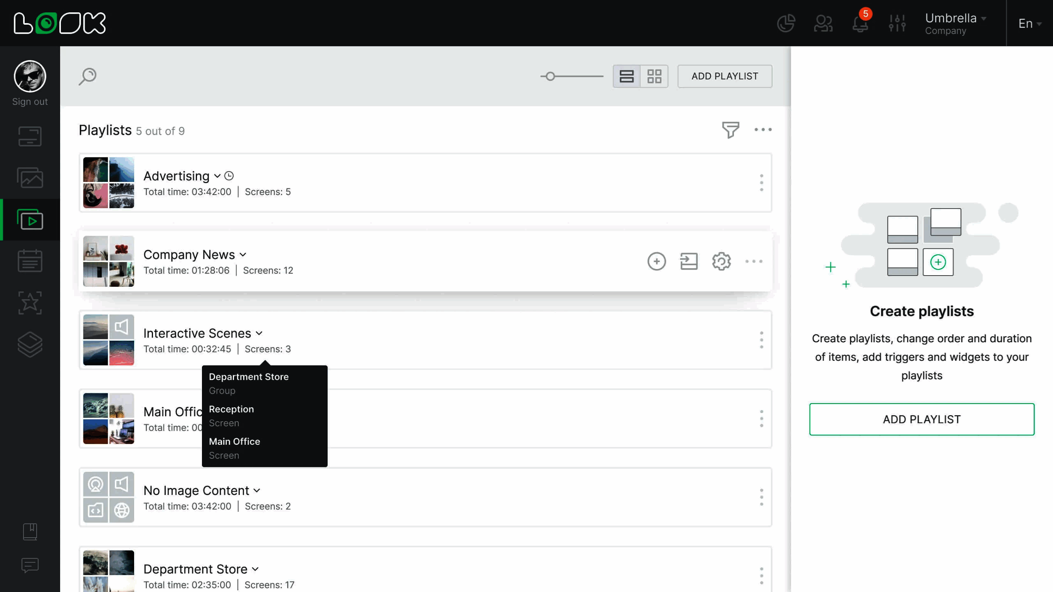The image size is (1053, 592).
Task: Open the Umbrella Company account dropdown
Action: click(x=955, y=23)
